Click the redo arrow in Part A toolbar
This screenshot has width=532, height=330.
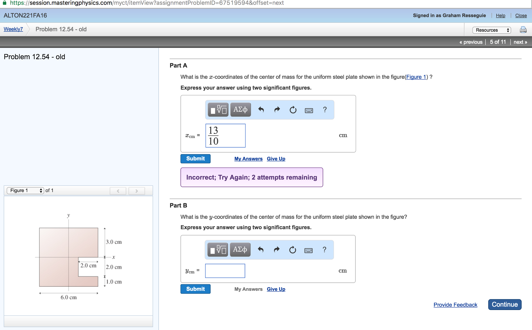(277, 110)
